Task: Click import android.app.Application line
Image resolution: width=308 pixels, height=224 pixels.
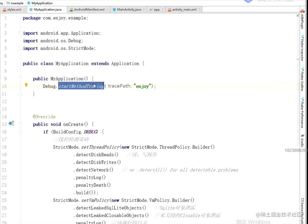Action: (62, 33)
